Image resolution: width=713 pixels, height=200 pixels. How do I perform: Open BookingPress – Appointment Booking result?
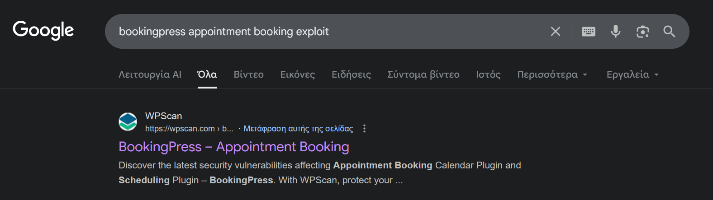[x=234, y=147]
